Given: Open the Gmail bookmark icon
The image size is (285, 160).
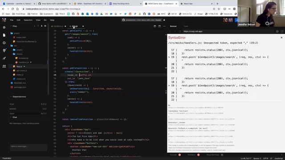Looking at the screenshot, I should point(106,14).
